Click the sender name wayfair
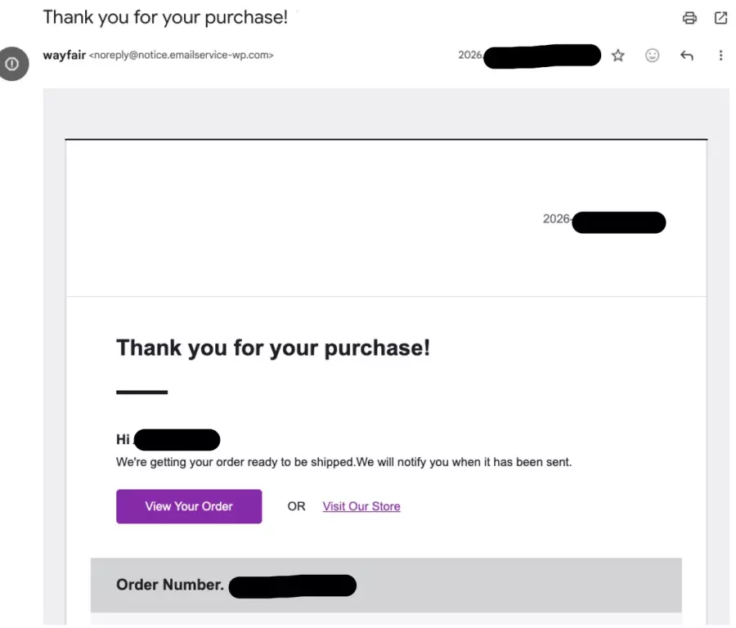The image size is (736, 628). tap(64, 56)
